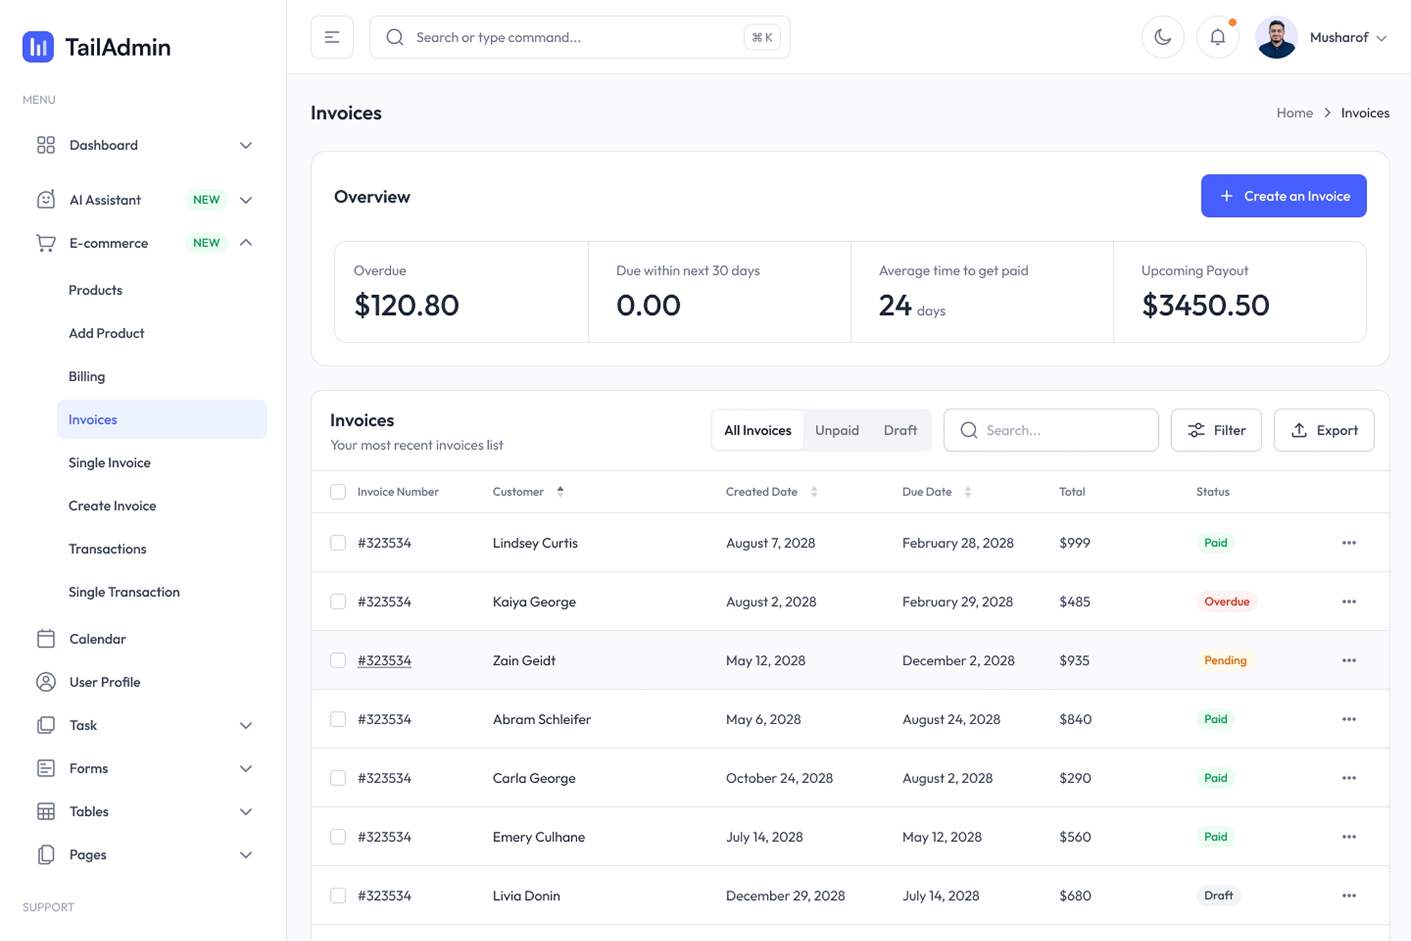Screen dimensions: 1411x941
Task: Open row actions for Abram Schleifer invoice
Action: click(x=1349, y=719)
